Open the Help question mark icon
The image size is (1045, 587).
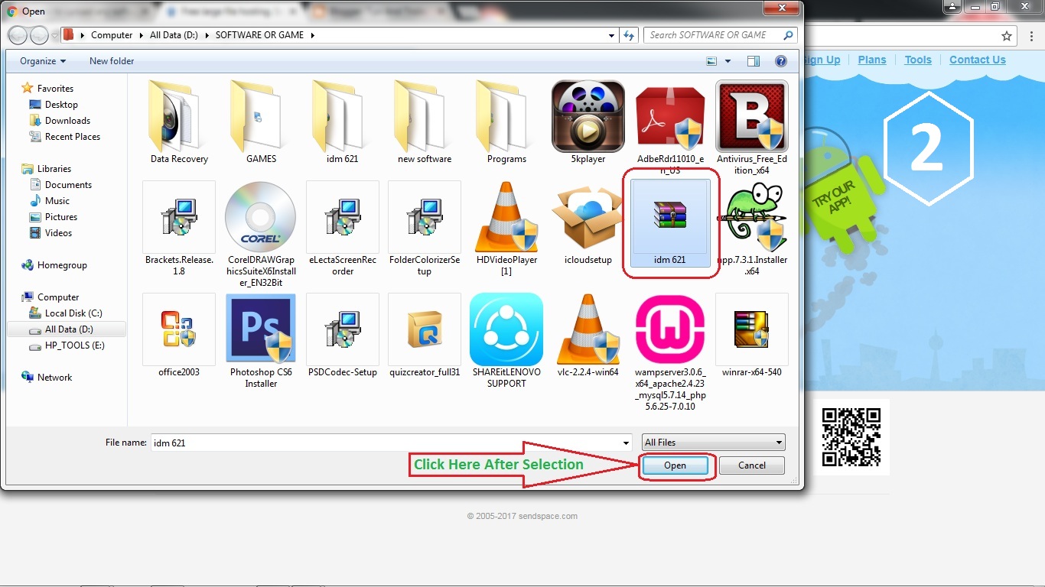[781, 60]
